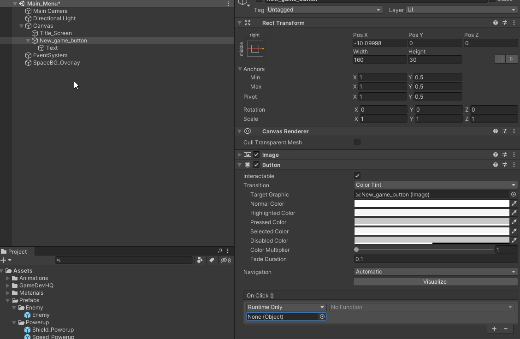Click the Pos X input field
The width and height of the screenshot is (520, 339).
click(379, 43)
